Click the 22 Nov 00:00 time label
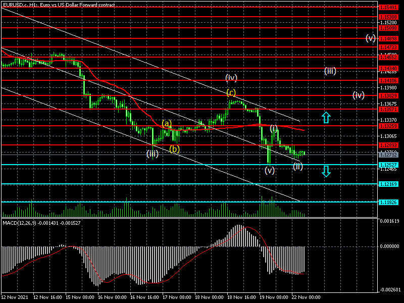Image resolution: width=404 pixels, height=303 pixels. [x=307, y=298]
